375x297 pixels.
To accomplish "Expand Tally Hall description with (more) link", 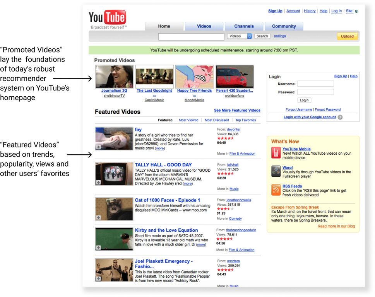I will (187, 184).
